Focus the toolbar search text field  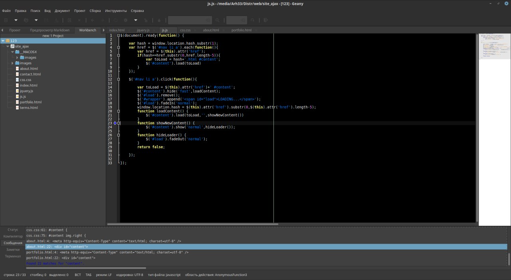(190, 20)
